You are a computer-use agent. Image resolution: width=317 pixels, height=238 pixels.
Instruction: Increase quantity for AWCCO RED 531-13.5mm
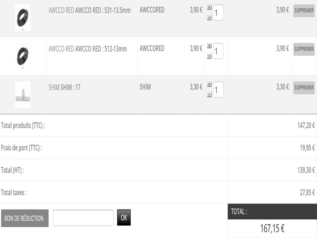click(209, 8)
